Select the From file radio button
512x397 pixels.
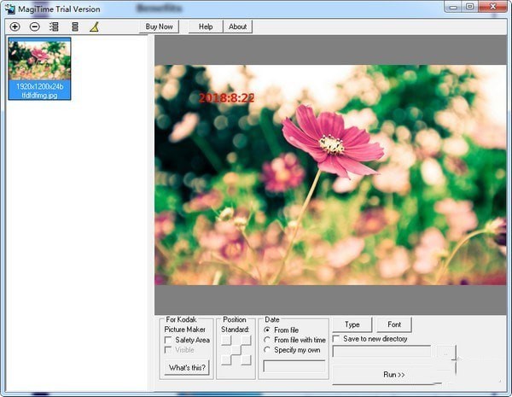268,330
